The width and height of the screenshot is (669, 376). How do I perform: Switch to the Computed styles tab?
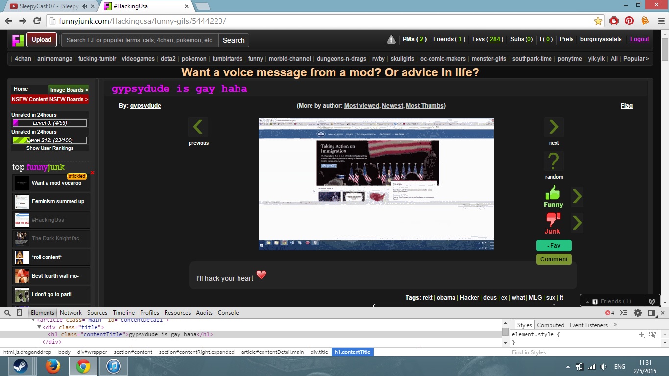(x=550, y=325)
